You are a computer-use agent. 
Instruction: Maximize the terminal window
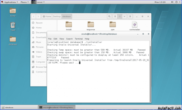[143, 34]
